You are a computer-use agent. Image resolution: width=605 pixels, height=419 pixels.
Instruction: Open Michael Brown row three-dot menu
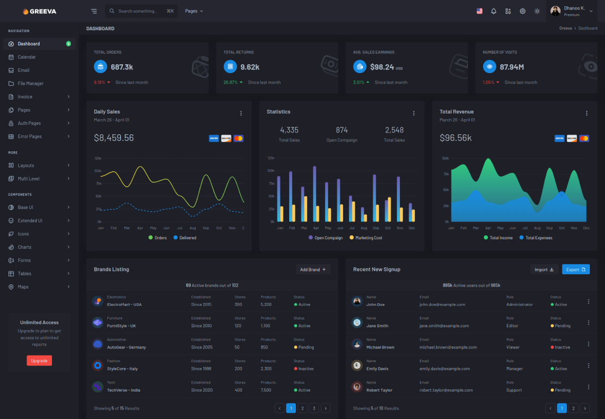click(x=588, y=344)
